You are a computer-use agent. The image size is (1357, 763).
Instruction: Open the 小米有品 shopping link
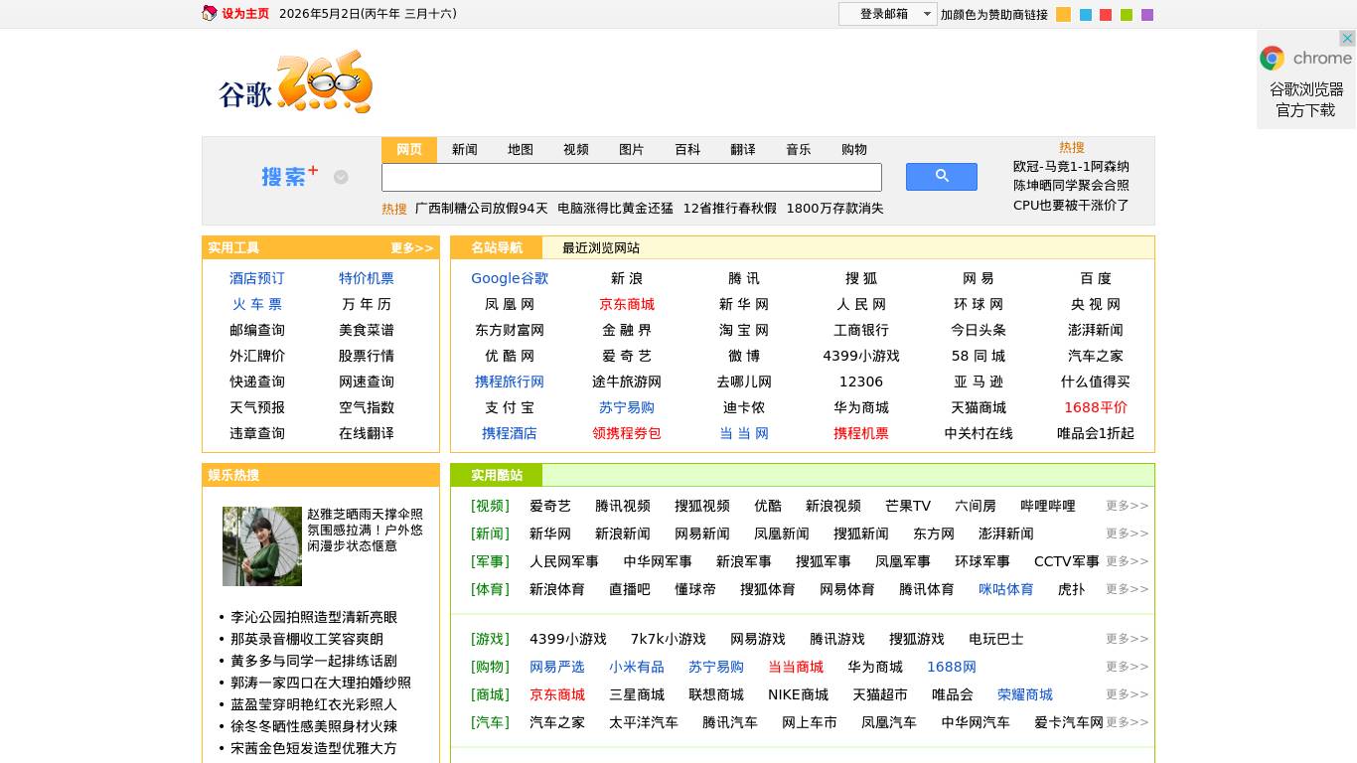tap(637, 667)
